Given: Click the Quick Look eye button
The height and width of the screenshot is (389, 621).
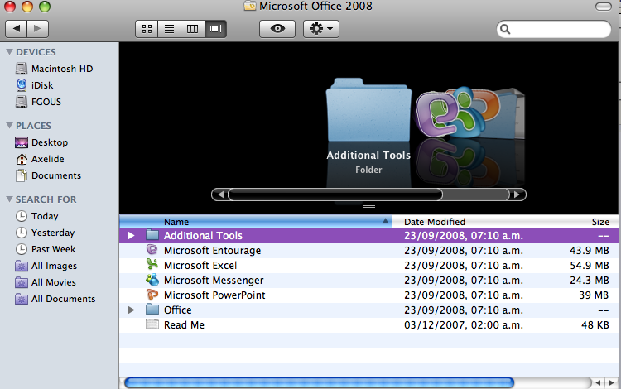Looking at the screenshot, I should pyautogui.click(x=277, y=29).
